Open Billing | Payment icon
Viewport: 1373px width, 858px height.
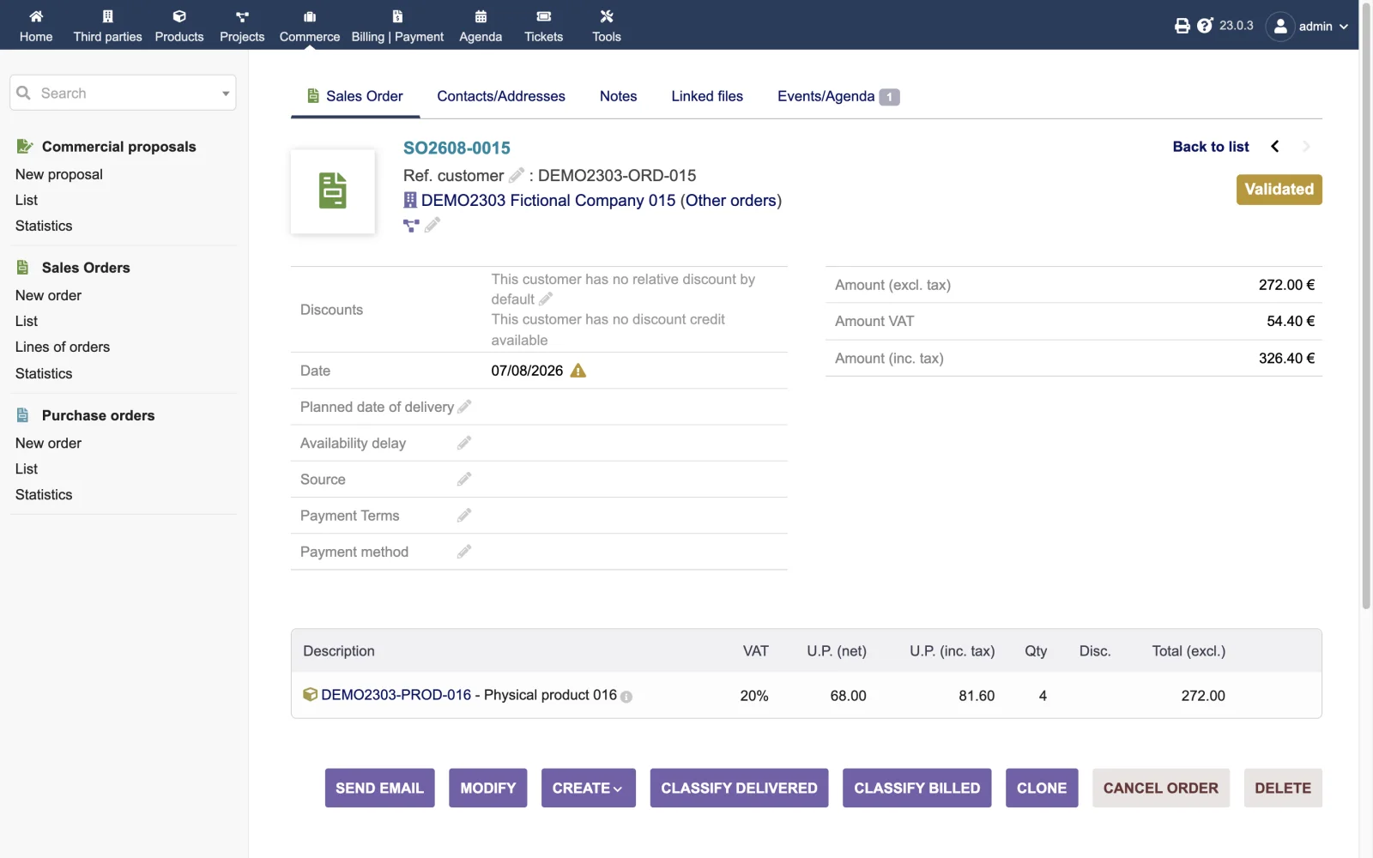click(397, 16)
